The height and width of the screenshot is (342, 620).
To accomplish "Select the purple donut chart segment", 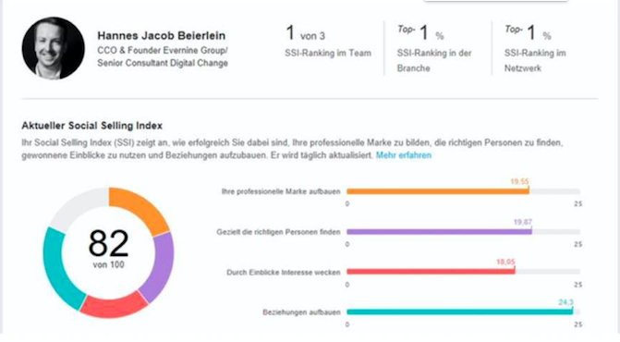I will [158, 267].
